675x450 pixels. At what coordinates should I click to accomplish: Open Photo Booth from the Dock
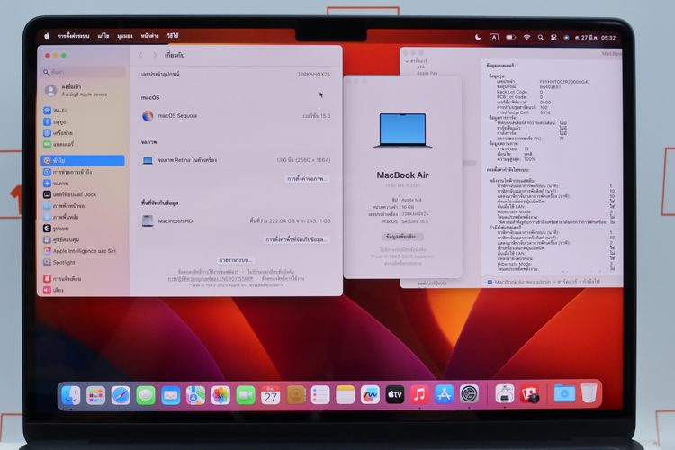pyautogui.click(x=529, y=394)
